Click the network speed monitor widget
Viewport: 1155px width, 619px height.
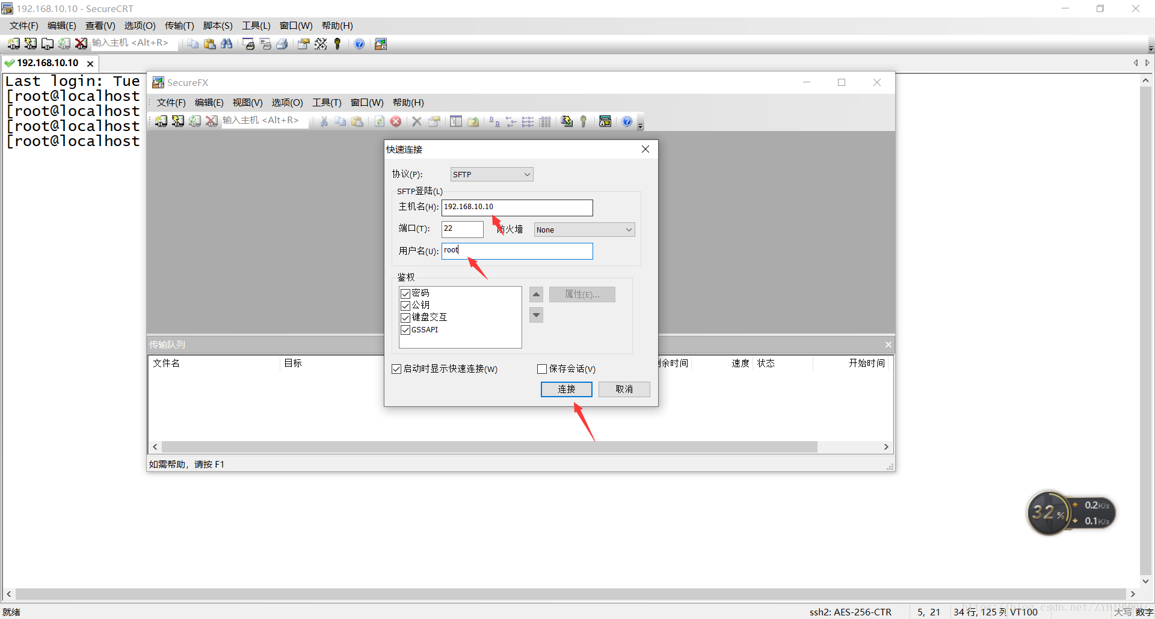click(x=1071, y=513)
